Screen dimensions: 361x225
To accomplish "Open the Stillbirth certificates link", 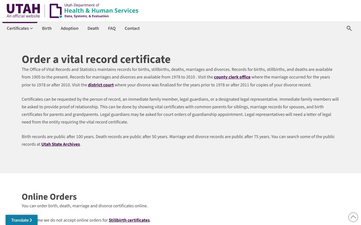I will click(129, 220).
